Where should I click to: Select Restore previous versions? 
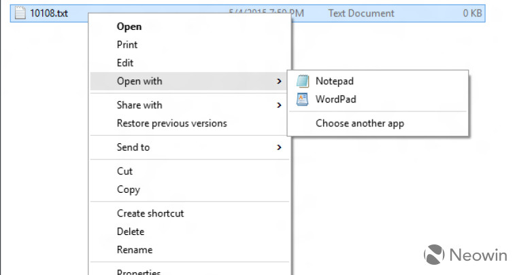[172, 124]
